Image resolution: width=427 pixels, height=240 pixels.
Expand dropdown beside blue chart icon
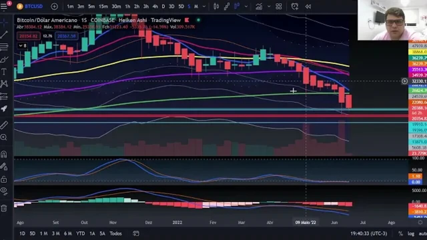(246, 6)
